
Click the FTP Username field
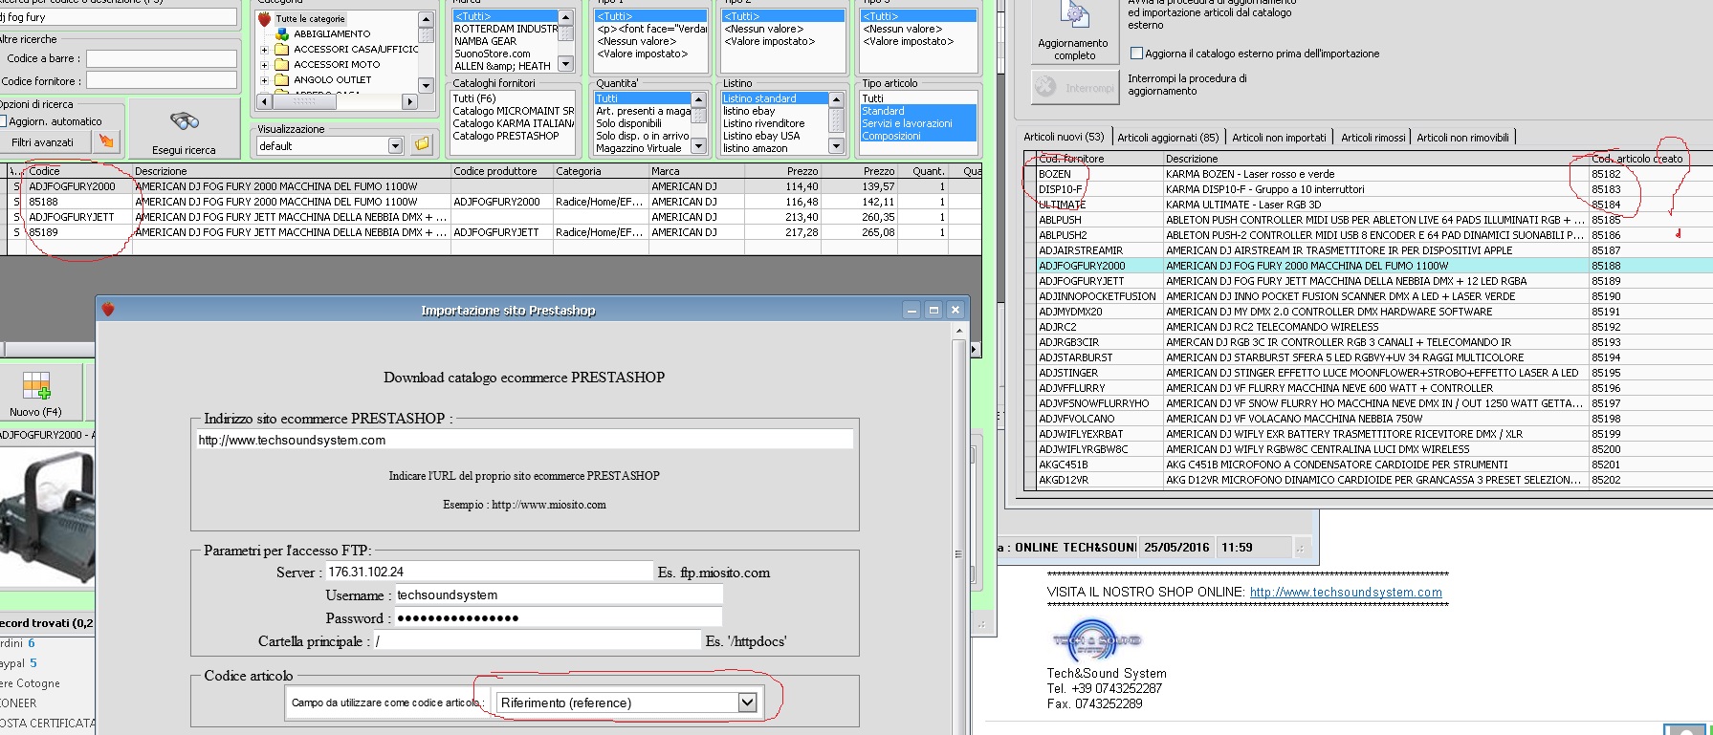(x=559, y=594)
